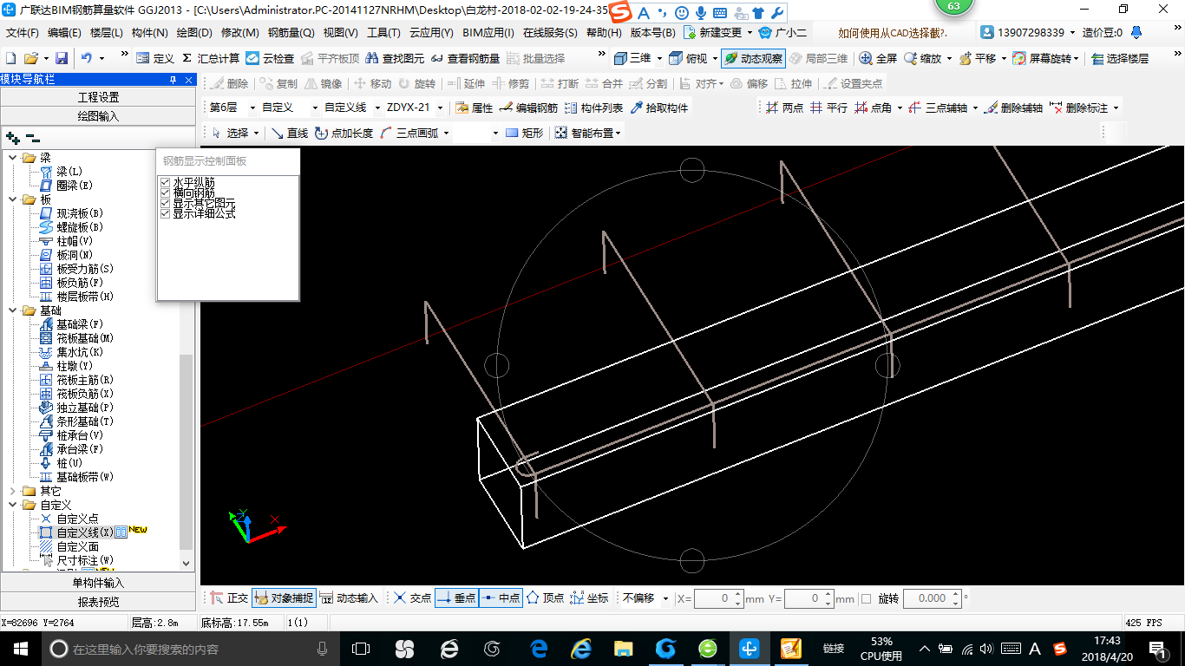Click the X coordinate input field

tap(719, 598)
